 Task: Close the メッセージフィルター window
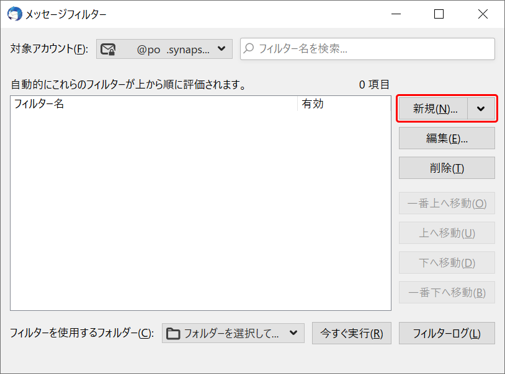click(483, 14)
